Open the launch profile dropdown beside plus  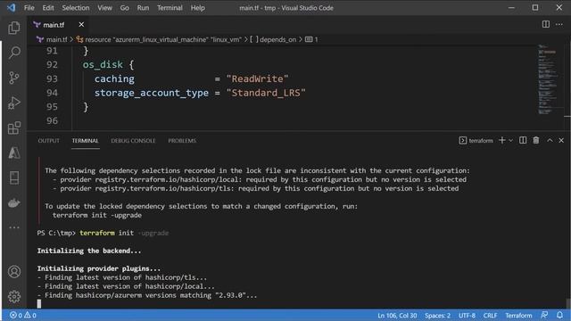coord(510,141)
